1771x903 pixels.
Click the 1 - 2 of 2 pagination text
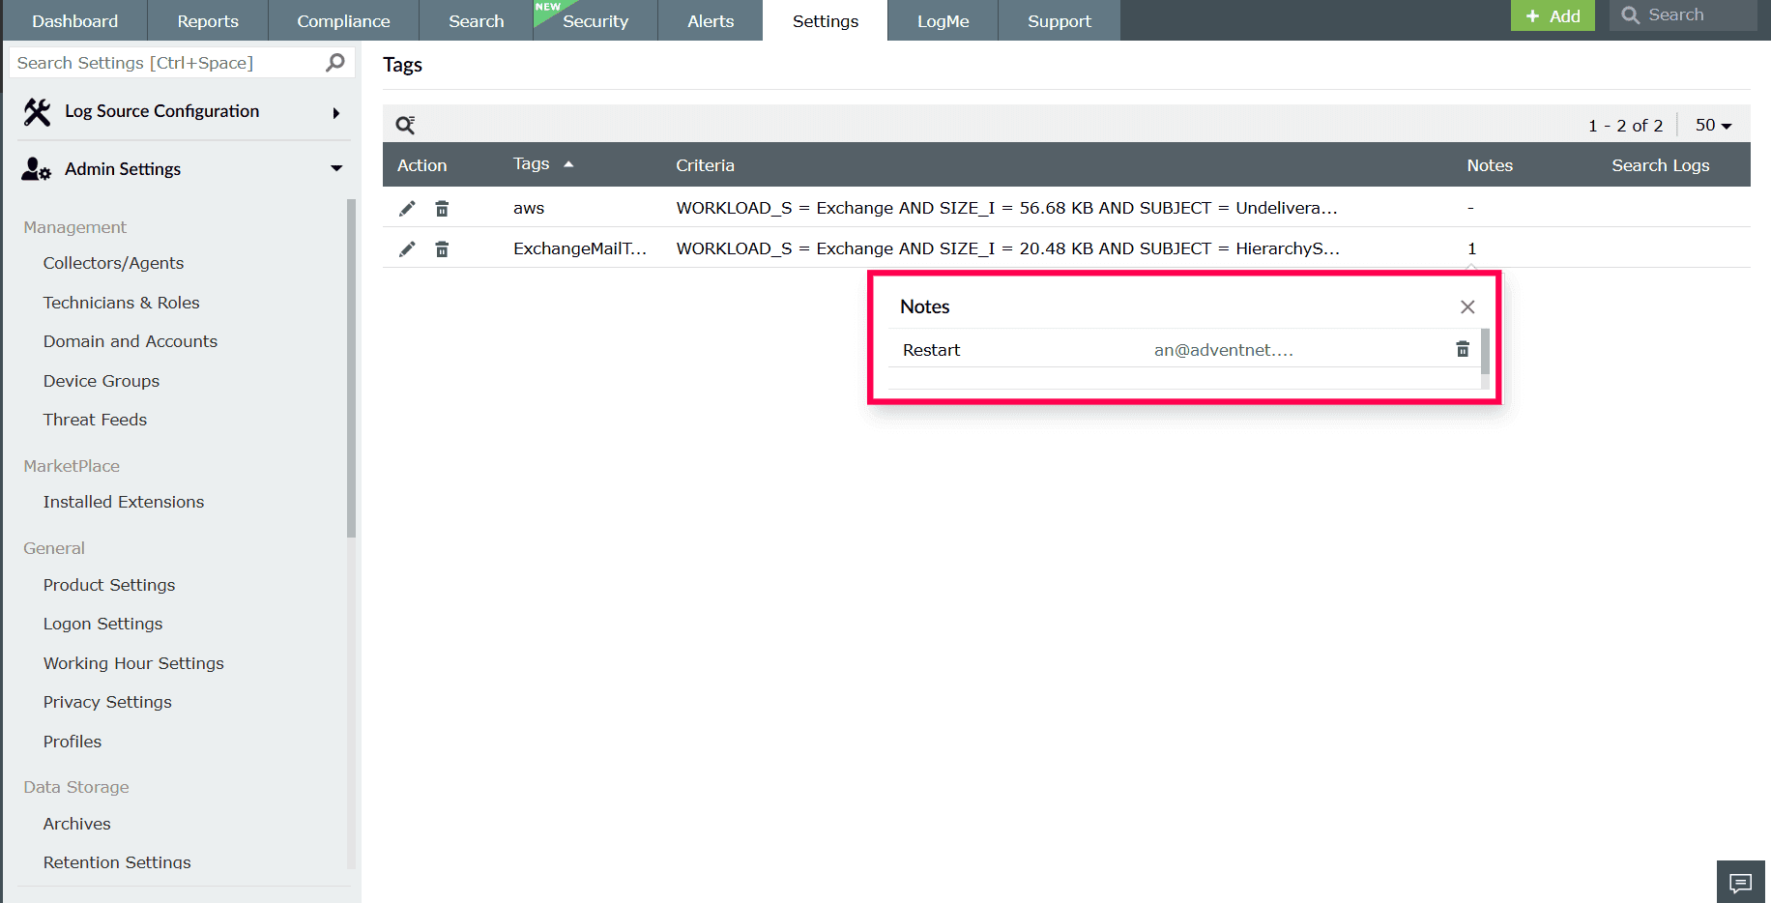(1625, 126)
